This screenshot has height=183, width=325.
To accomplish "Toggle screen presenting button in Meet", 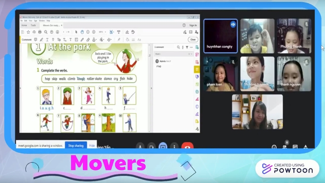I will click(x=163, y=147).
